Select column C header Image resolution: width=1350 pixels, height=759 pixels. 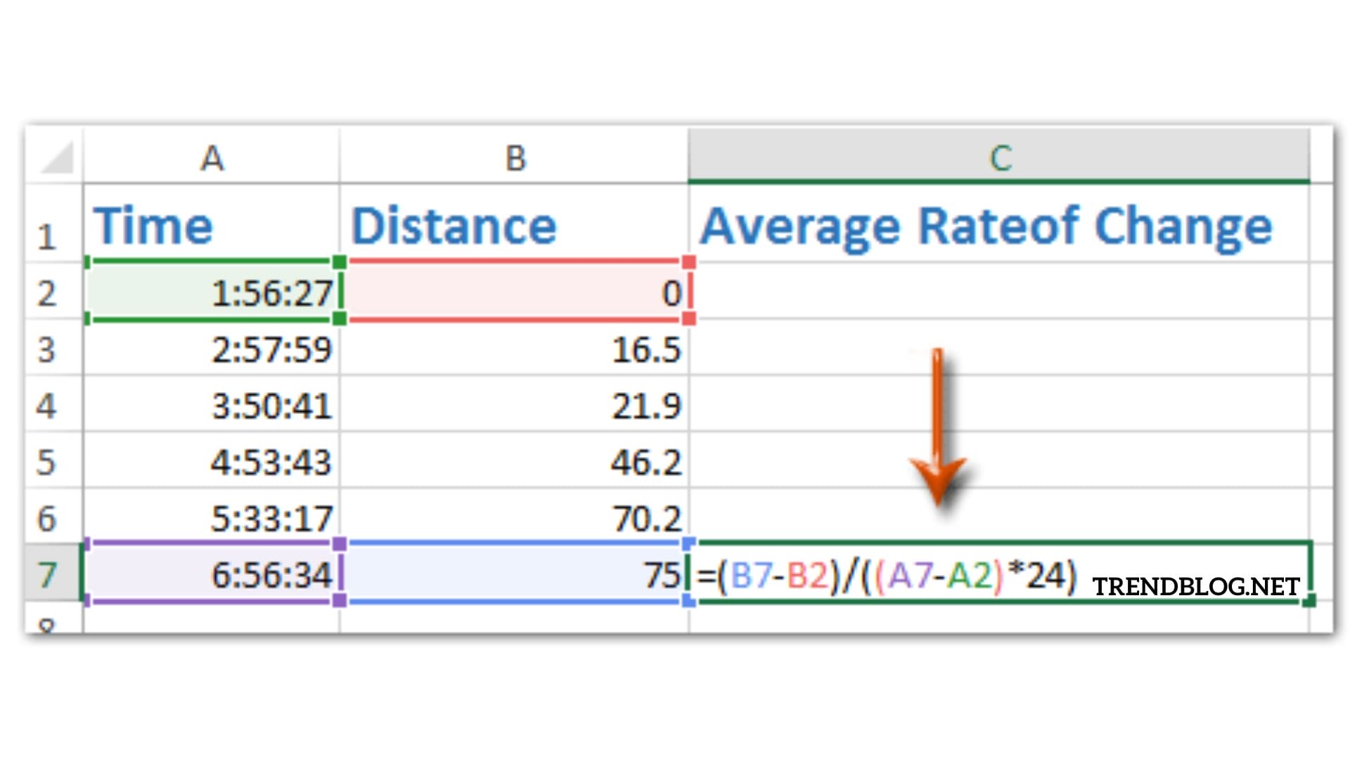999,157
